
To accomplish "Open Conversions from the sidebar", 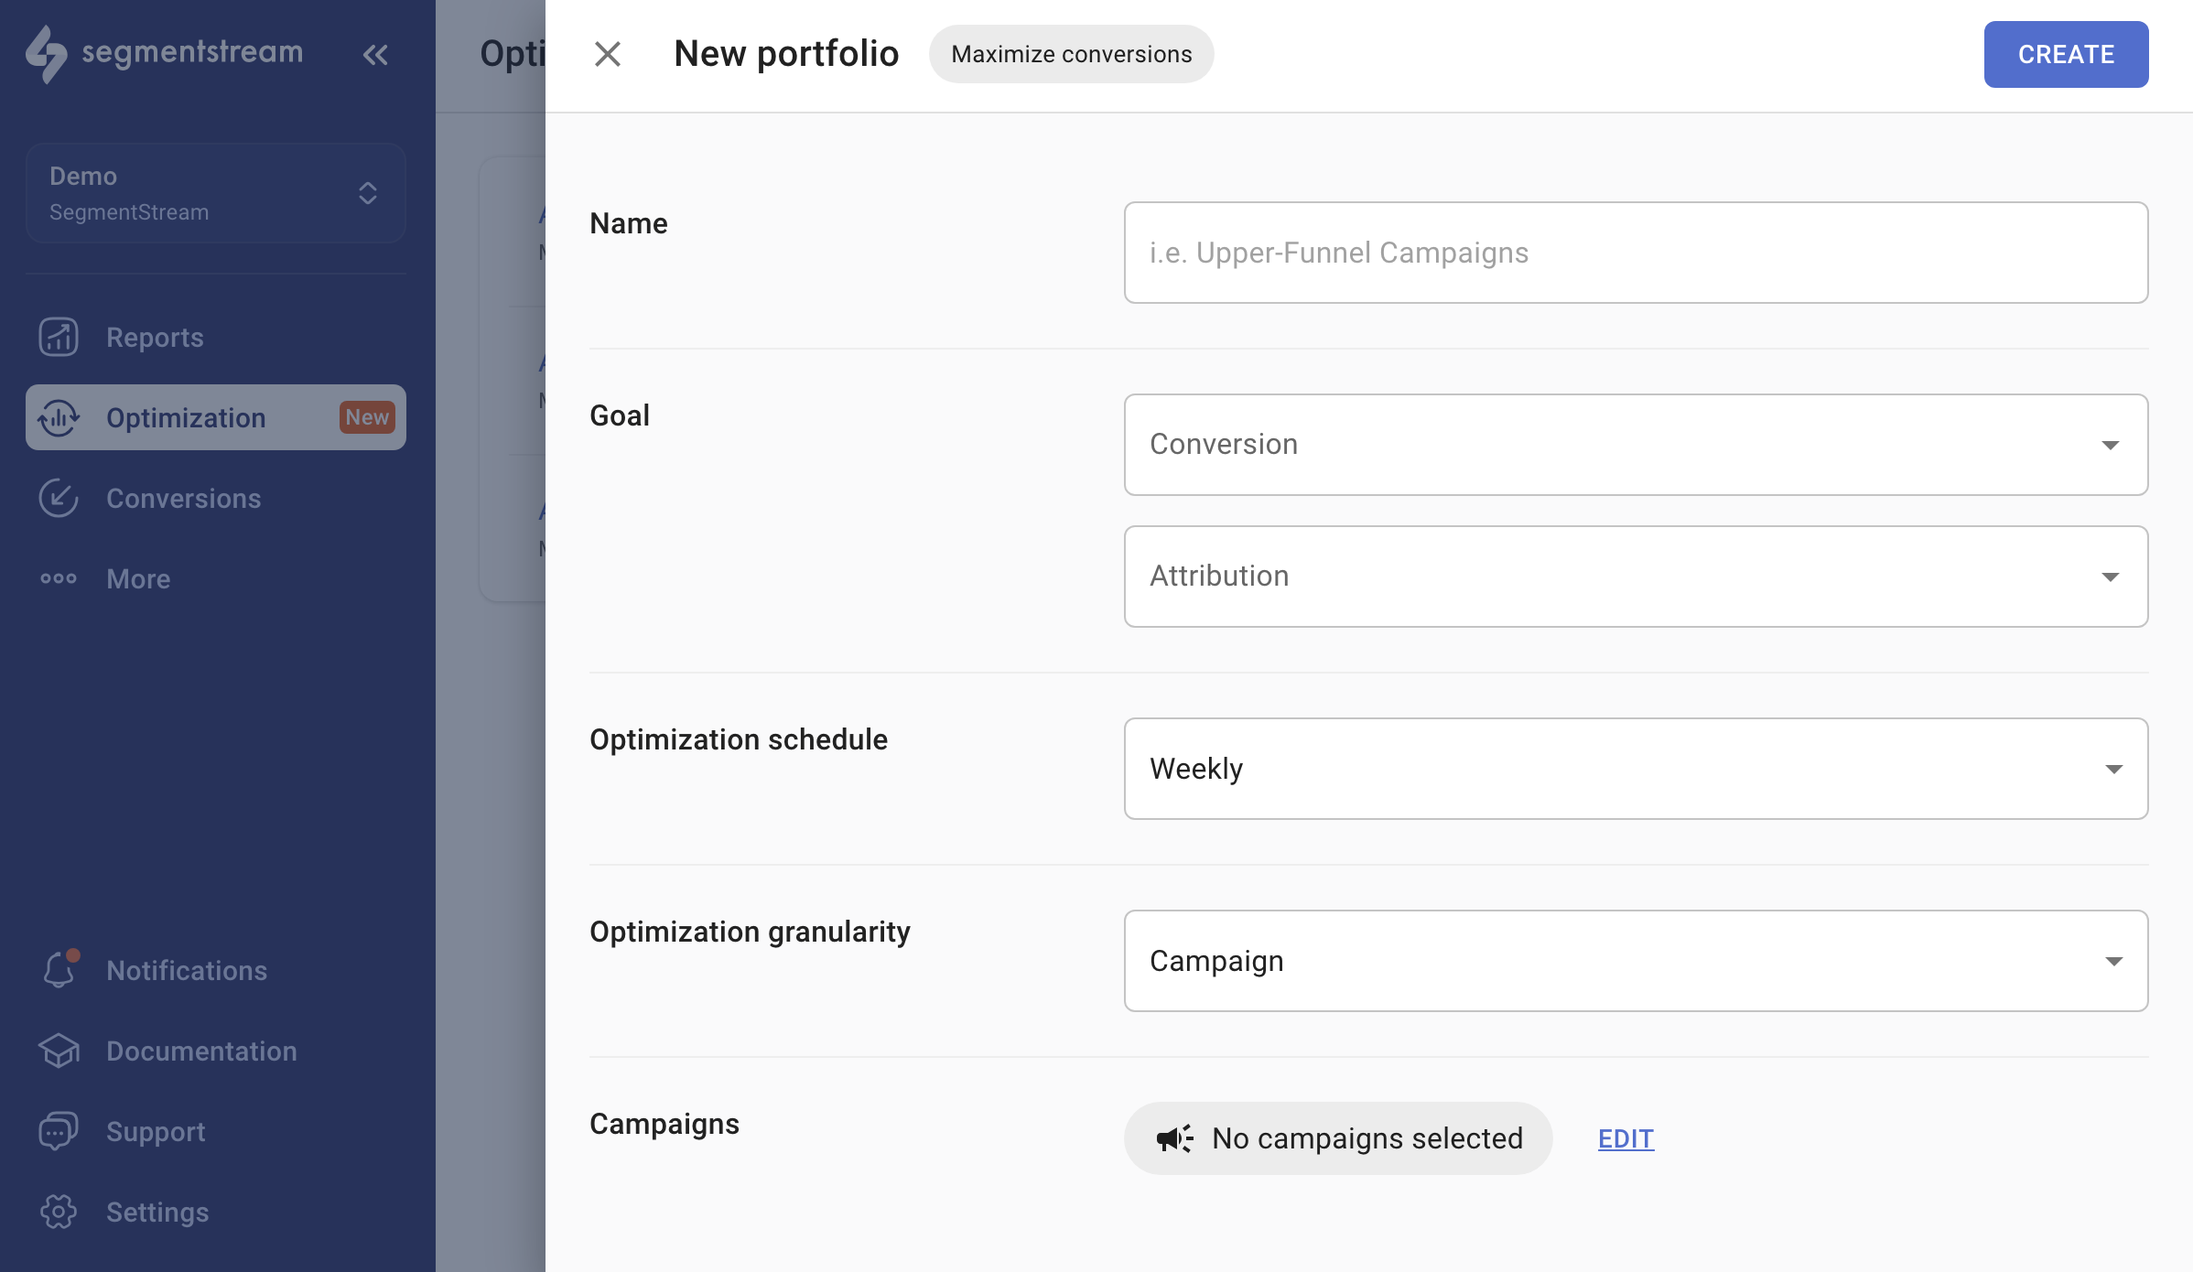I will coord(183,498).
